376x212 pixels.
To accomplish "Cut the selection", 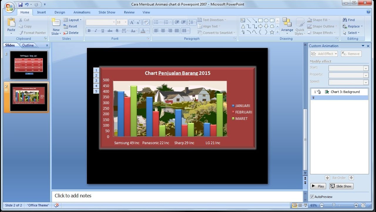I will coord(24,20).
